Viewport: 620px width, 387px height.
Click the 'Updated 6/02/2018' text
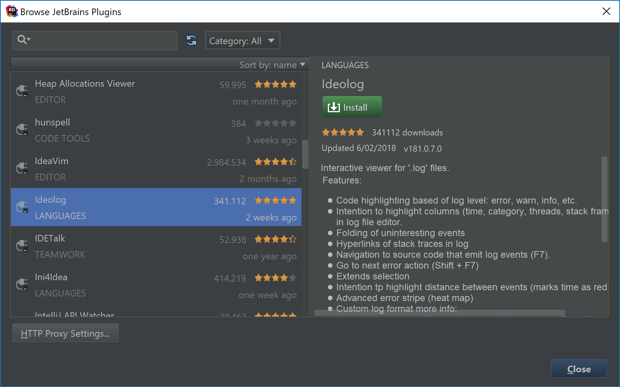pyautogui.click(x=359, y=148)
